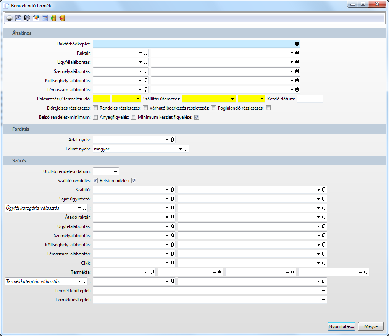Click ellipsis button of Termékkódképlet field
The height and width of the screenshot is (336, 389).
pos(323,291)
